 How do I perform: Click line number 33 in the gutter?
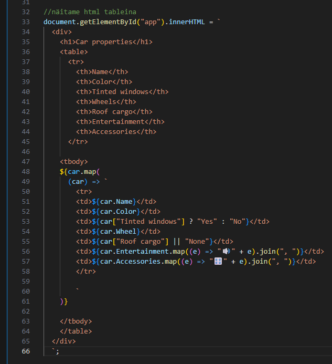(26, 22)
